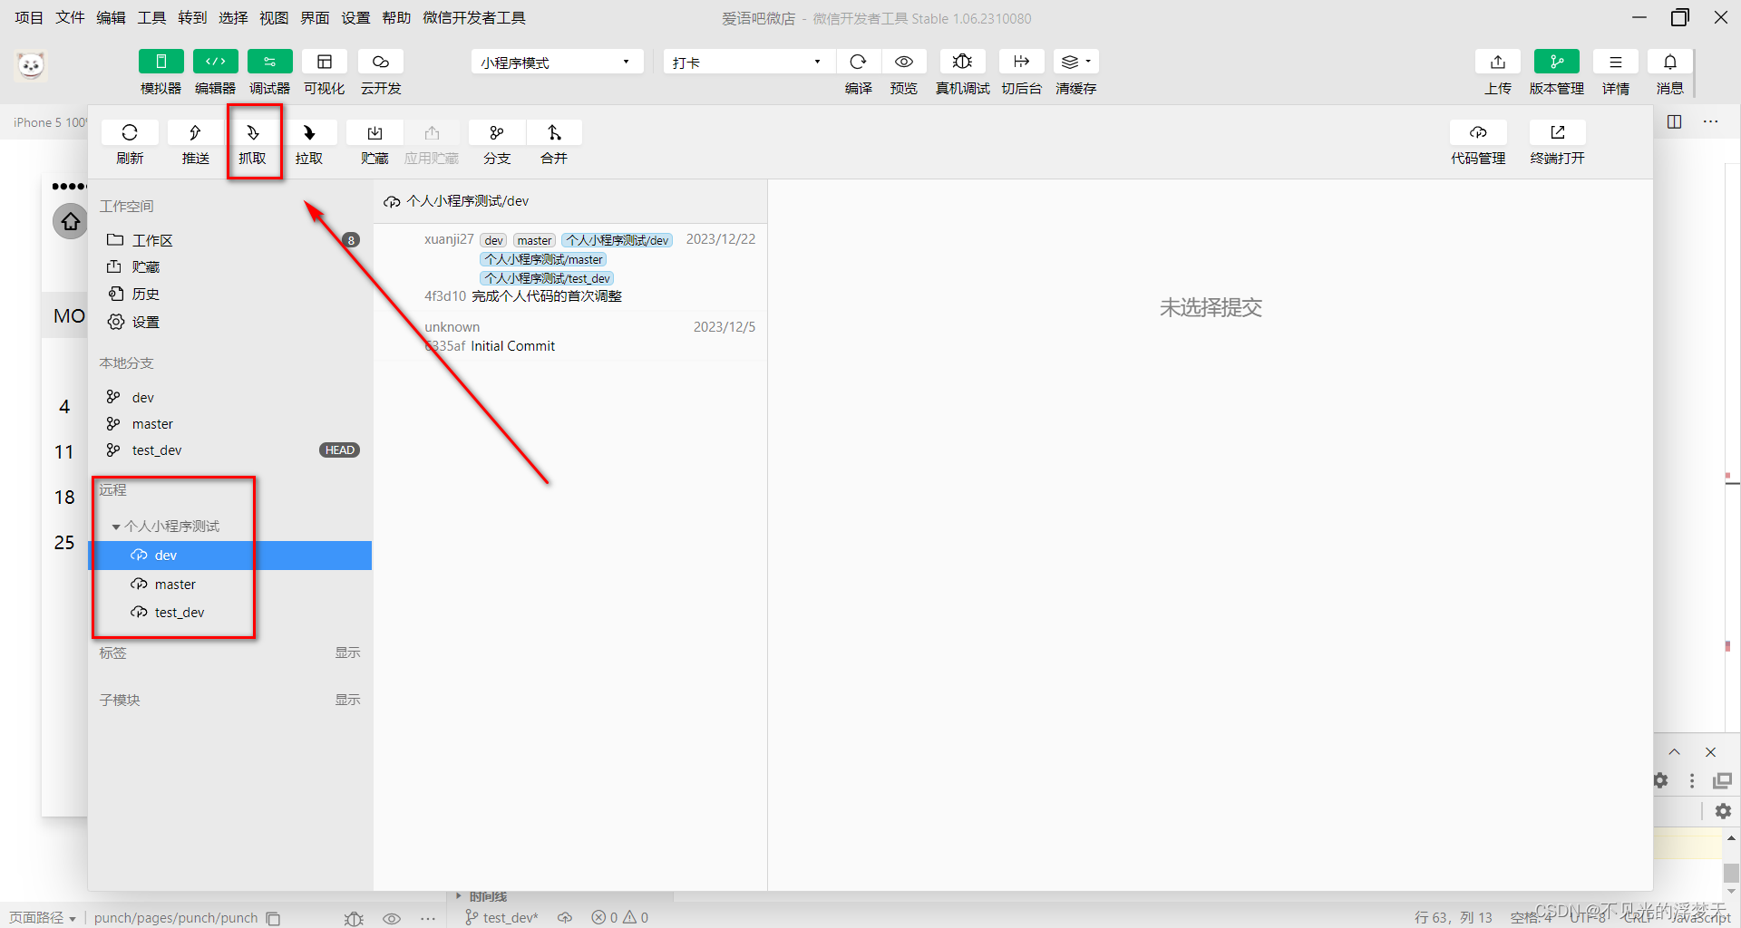Screen dimensions: 1741x928
Task: Open the 编辑 menu
Action: [111, 17]
